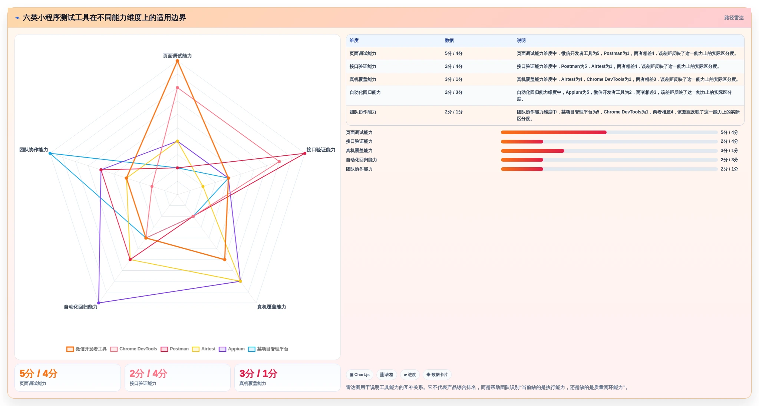The width and height of the screenshot is (759, 406).
Task: Select the 数据卡片 tag
Action: tap(437, 374)
